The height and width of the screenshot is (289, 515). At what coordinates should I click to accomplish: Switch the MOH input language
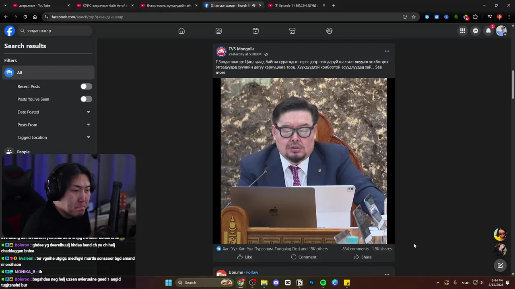465,283
